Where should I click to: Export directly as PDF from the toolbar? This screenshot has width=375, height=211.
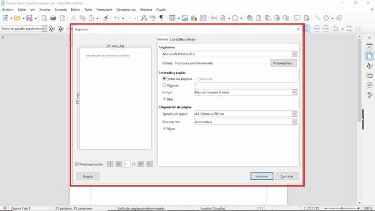[44, 18]
